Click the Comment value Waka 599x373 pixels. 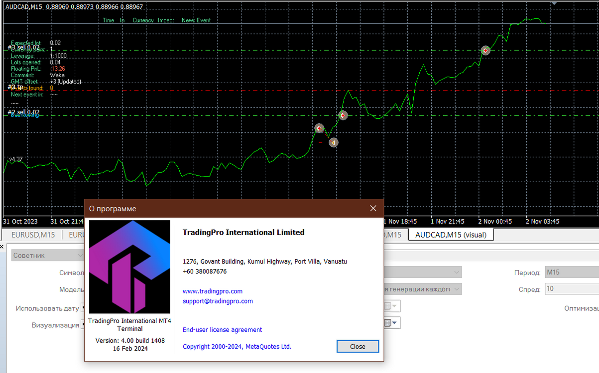point(57,75)
